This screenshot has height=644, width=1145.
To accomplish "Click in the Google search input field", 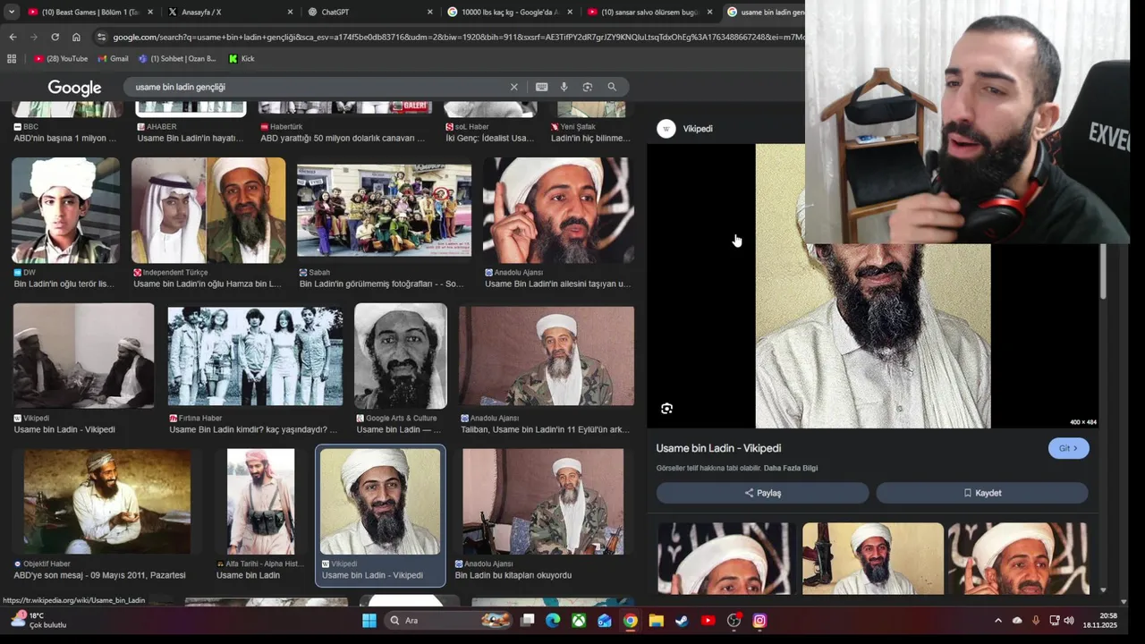I will (x=318, y=87).
